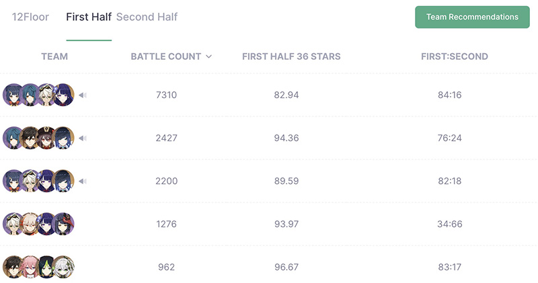Click the white-haired avatar in the 962 row
Viewport: 538px width, 283px height.
tap(63, 267)
